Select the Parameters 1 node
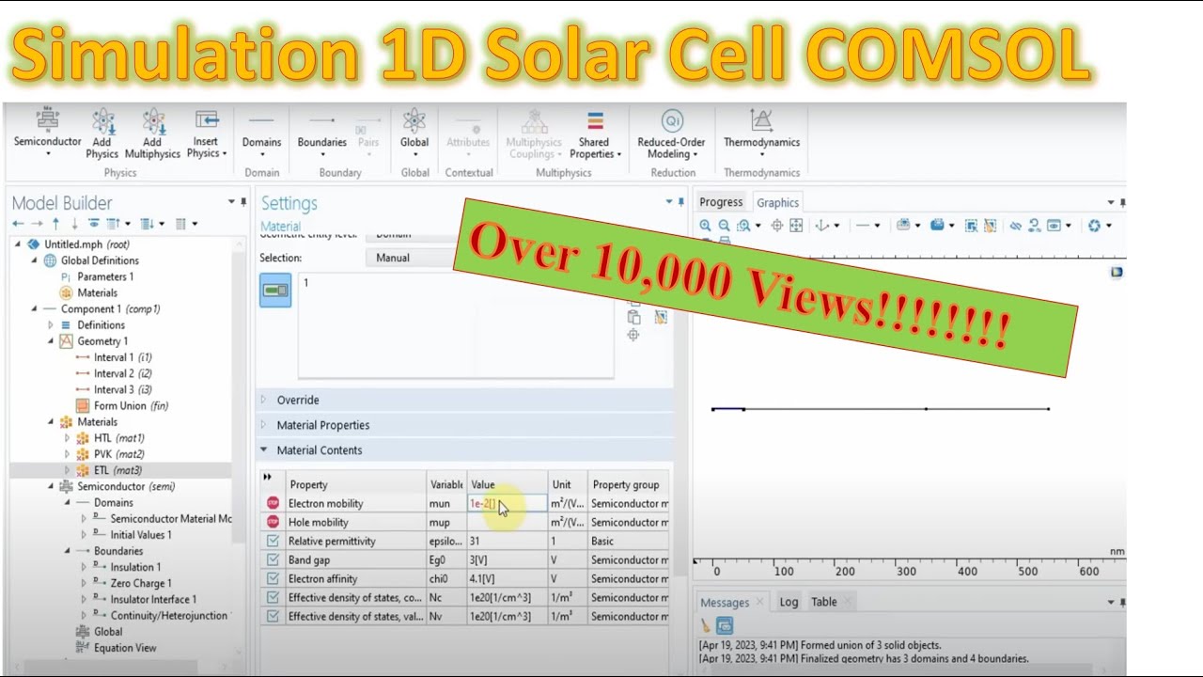 click(105, 276)
